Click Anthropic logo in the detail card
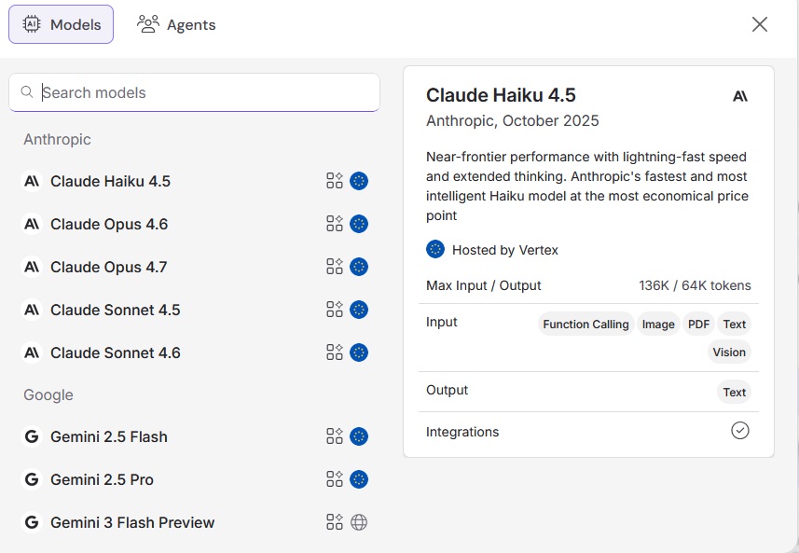 (x=740, y=96)
